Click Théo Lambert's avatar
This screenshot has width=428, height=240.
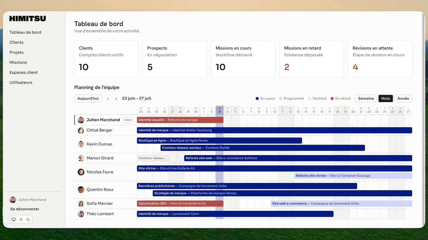click(x=81, y=214)
